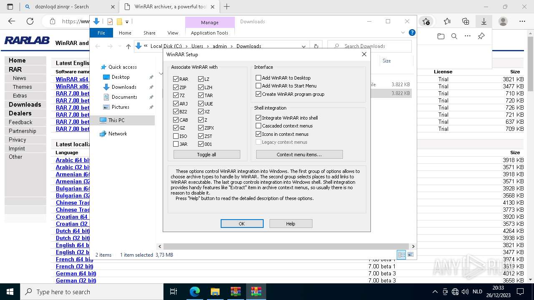Toggle Integrate WinRAR into shell
The image size is (534, 300).
pos(259,118)
